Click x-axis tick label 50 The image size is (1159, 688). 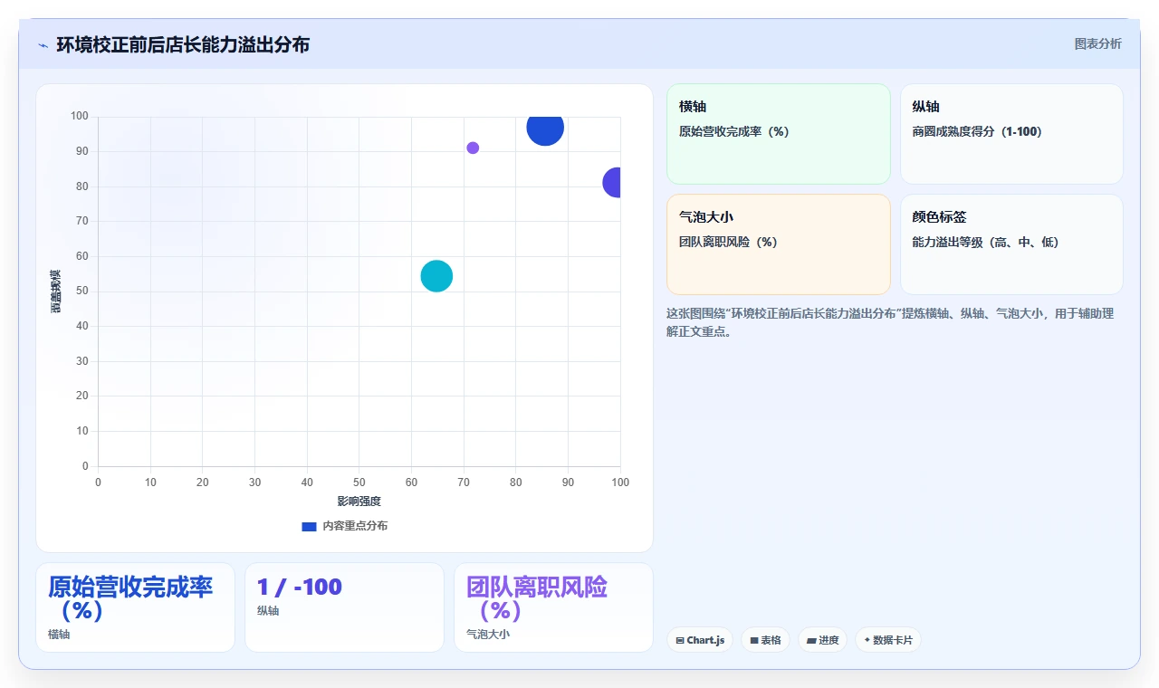359,483
